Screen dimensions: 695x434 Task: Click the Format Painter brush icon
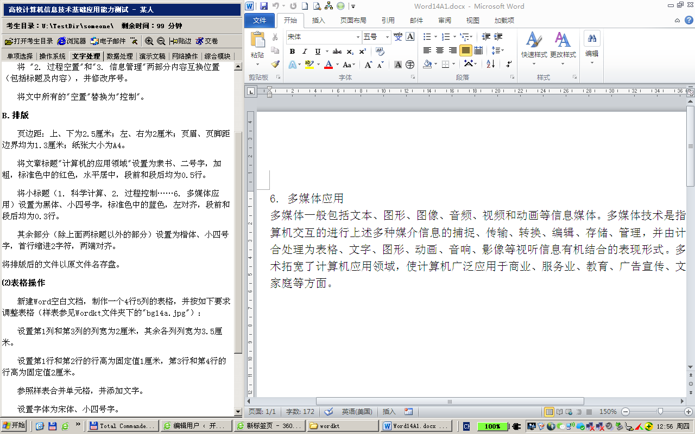pos(275,64)
